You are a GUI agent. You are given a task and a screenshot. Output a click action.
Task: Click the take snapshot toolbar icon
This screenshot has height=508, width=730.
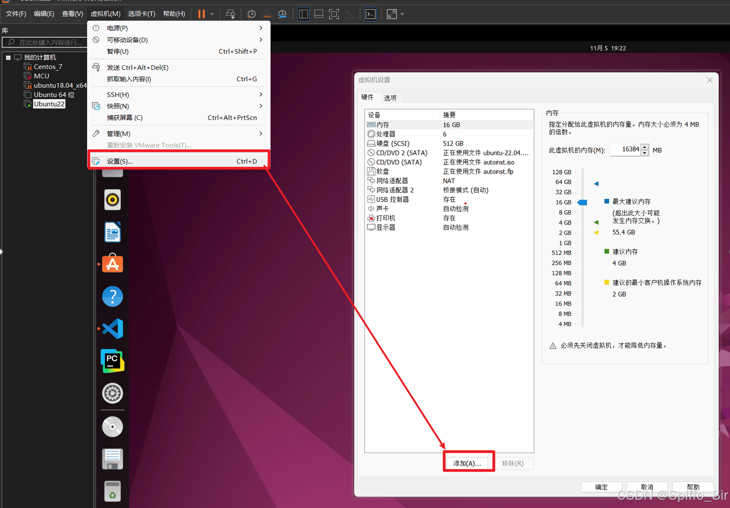[x=251, y=14]
